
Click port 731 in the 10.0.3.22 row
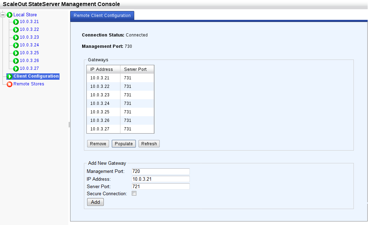(137, 86)
